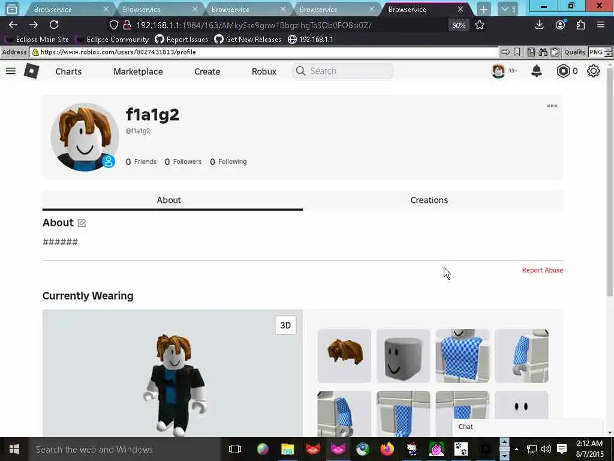Viewport: 614px width, 461px height.
Task: Click the insecure connection padlock icon
Action: [x=127, y=25]
